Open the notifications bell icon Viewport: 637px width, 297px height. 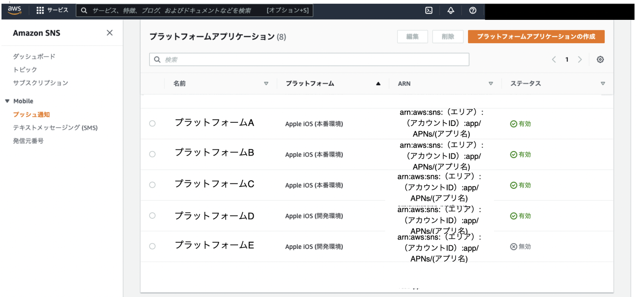[451, 11]
